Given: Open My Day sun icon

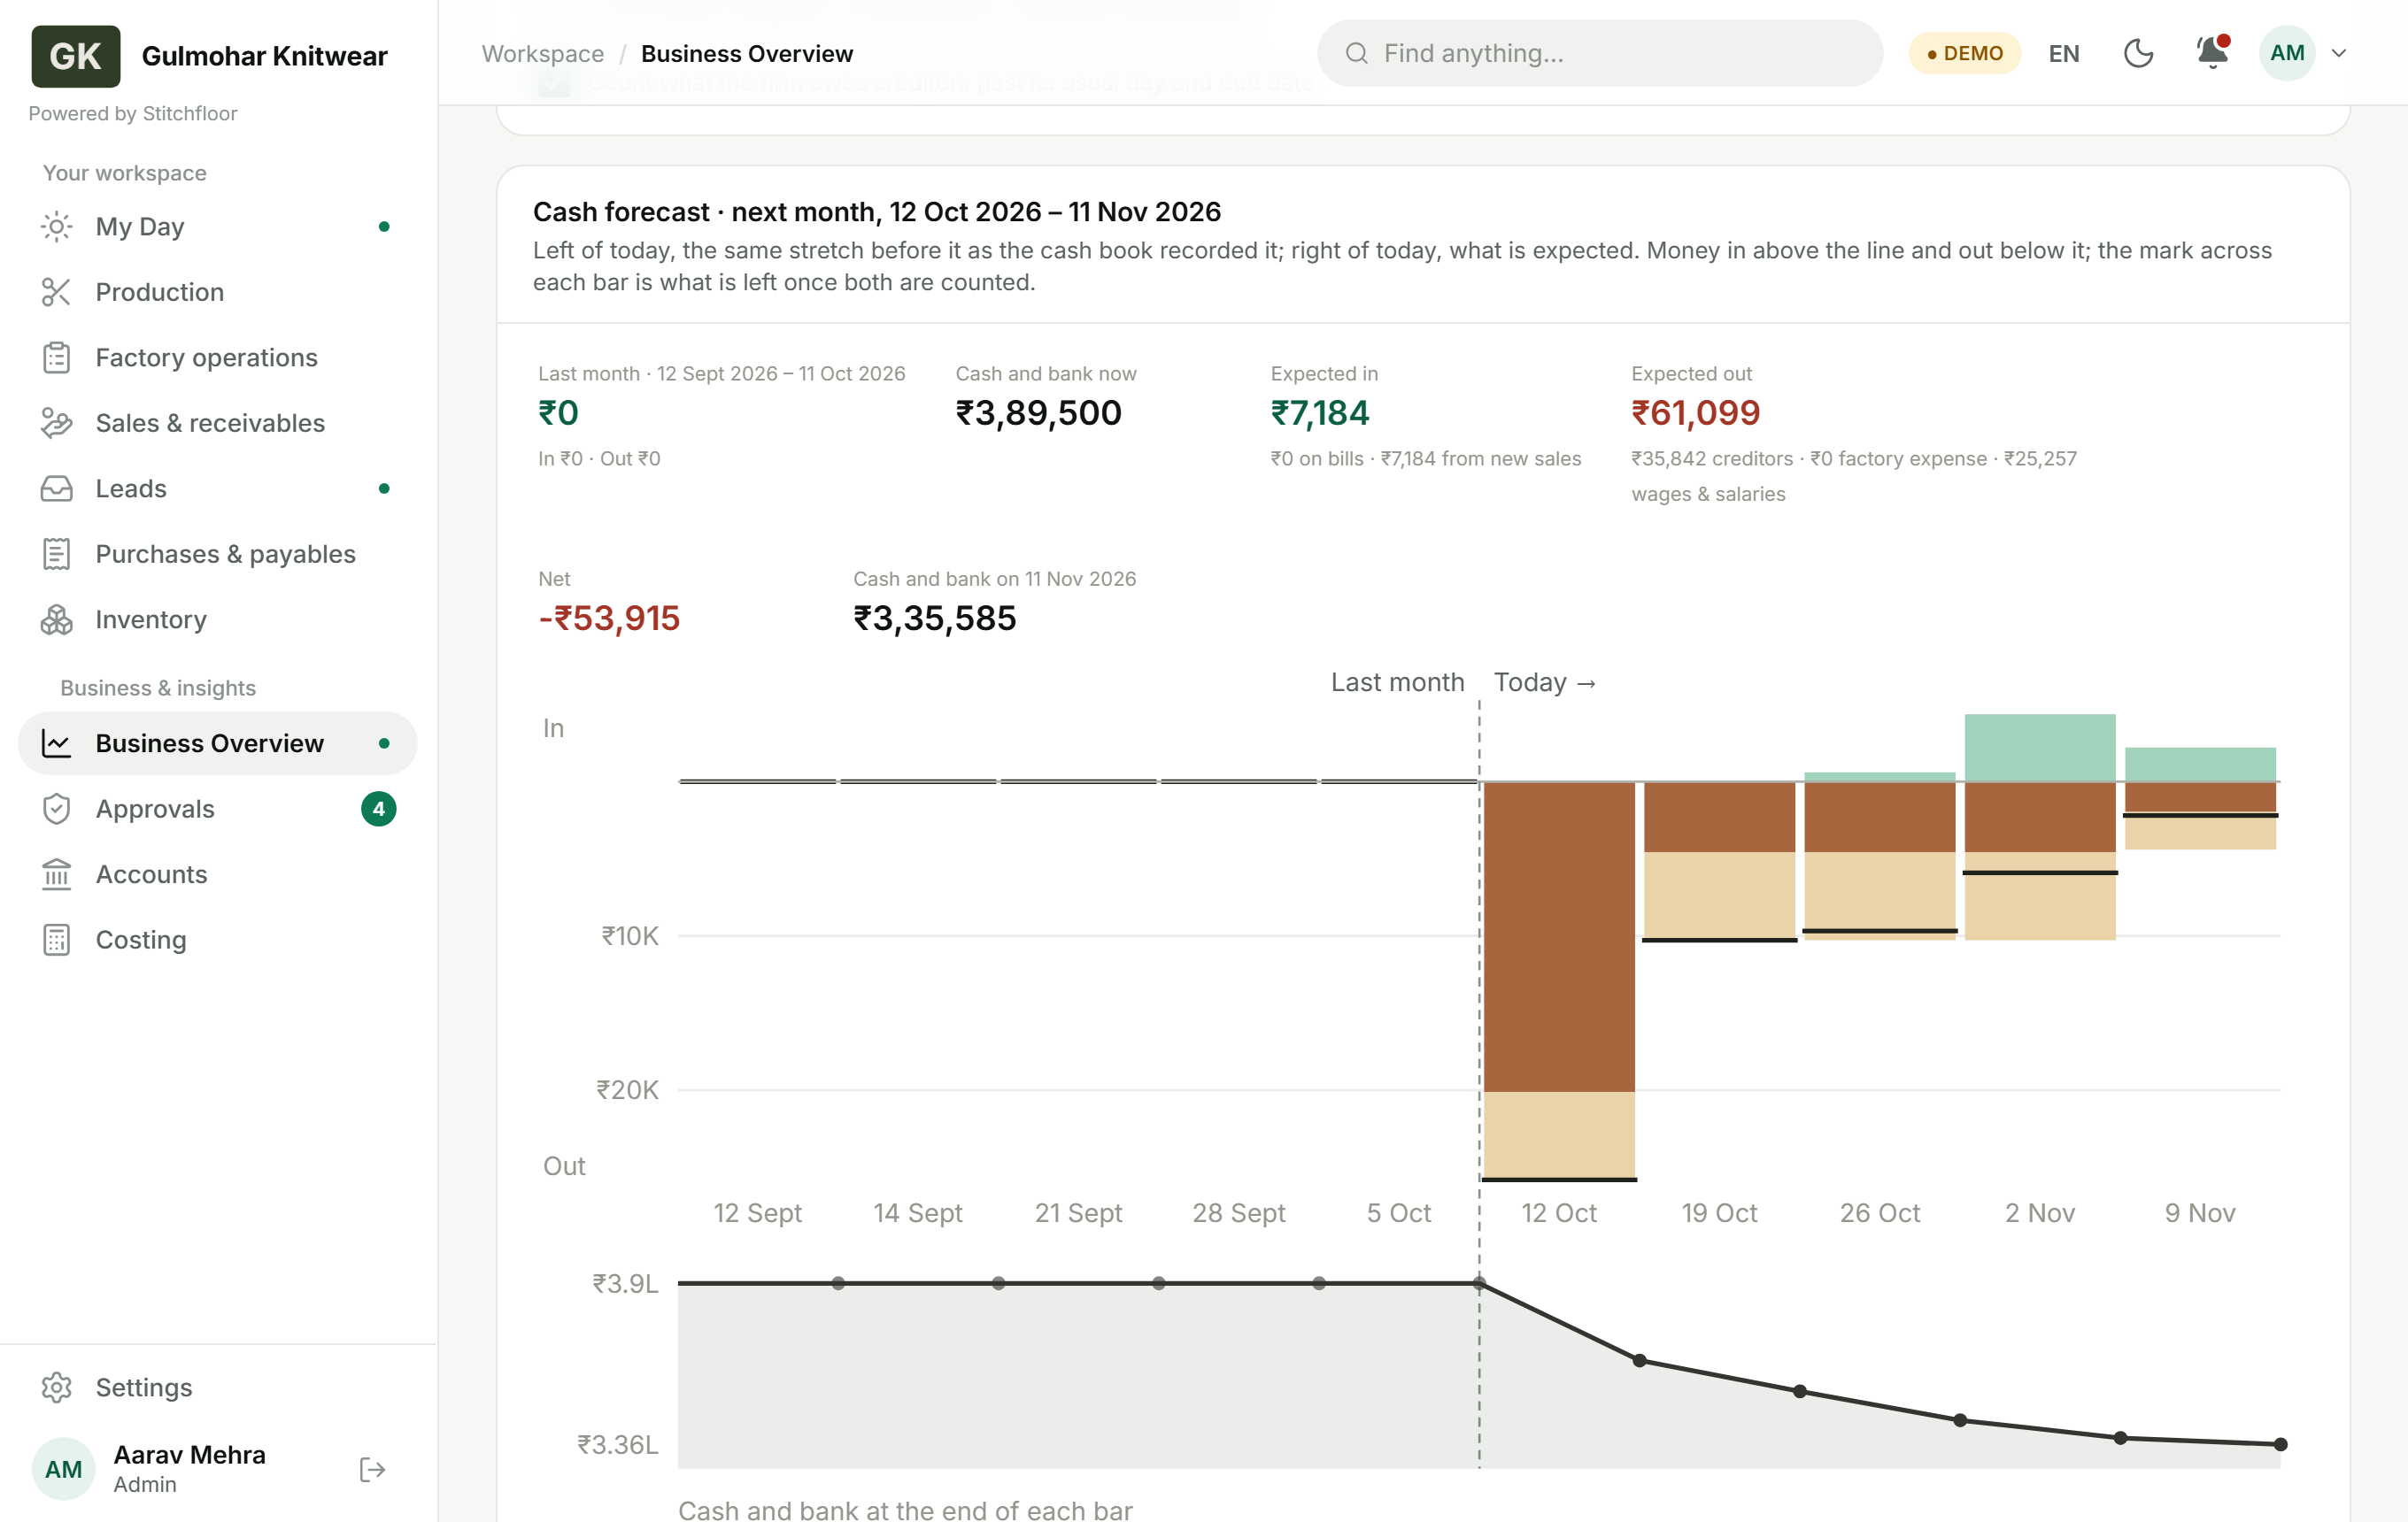Looking at the screenshot, I should tap(57, 227).
